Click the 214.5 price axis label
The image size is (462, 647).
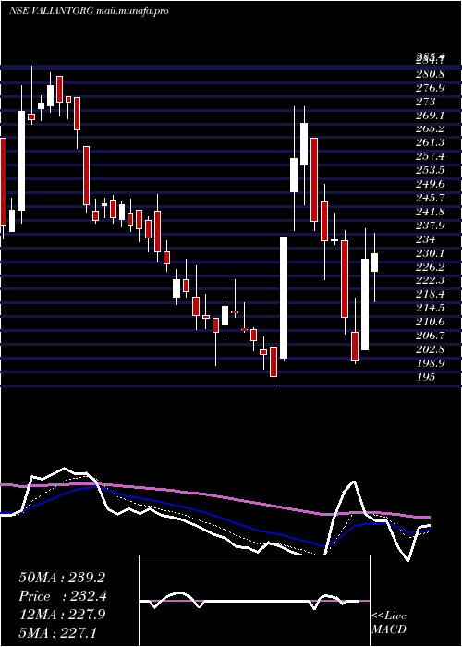point(432,308)
